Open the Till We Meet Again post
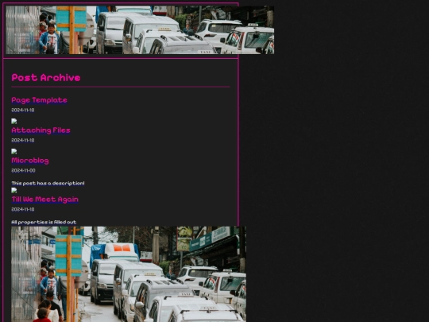 (44, 200)
